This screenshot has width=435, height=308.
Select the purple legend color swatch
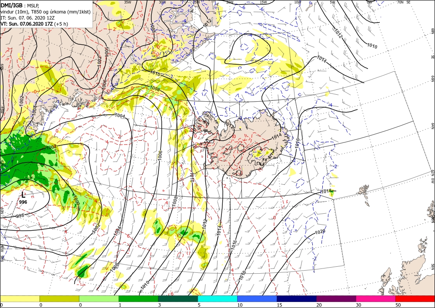click(x=336, y=298)
